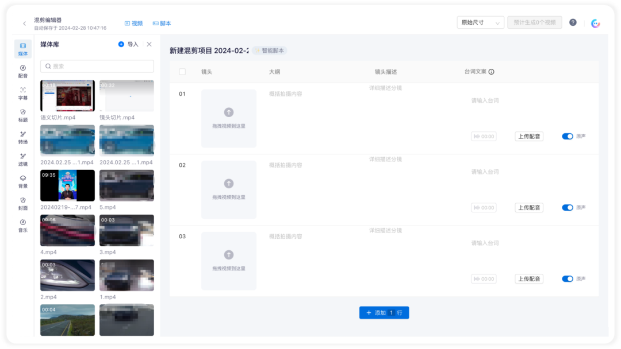
Task: Open the 音乐 music panel in sidebar
Action: point(23,226)
